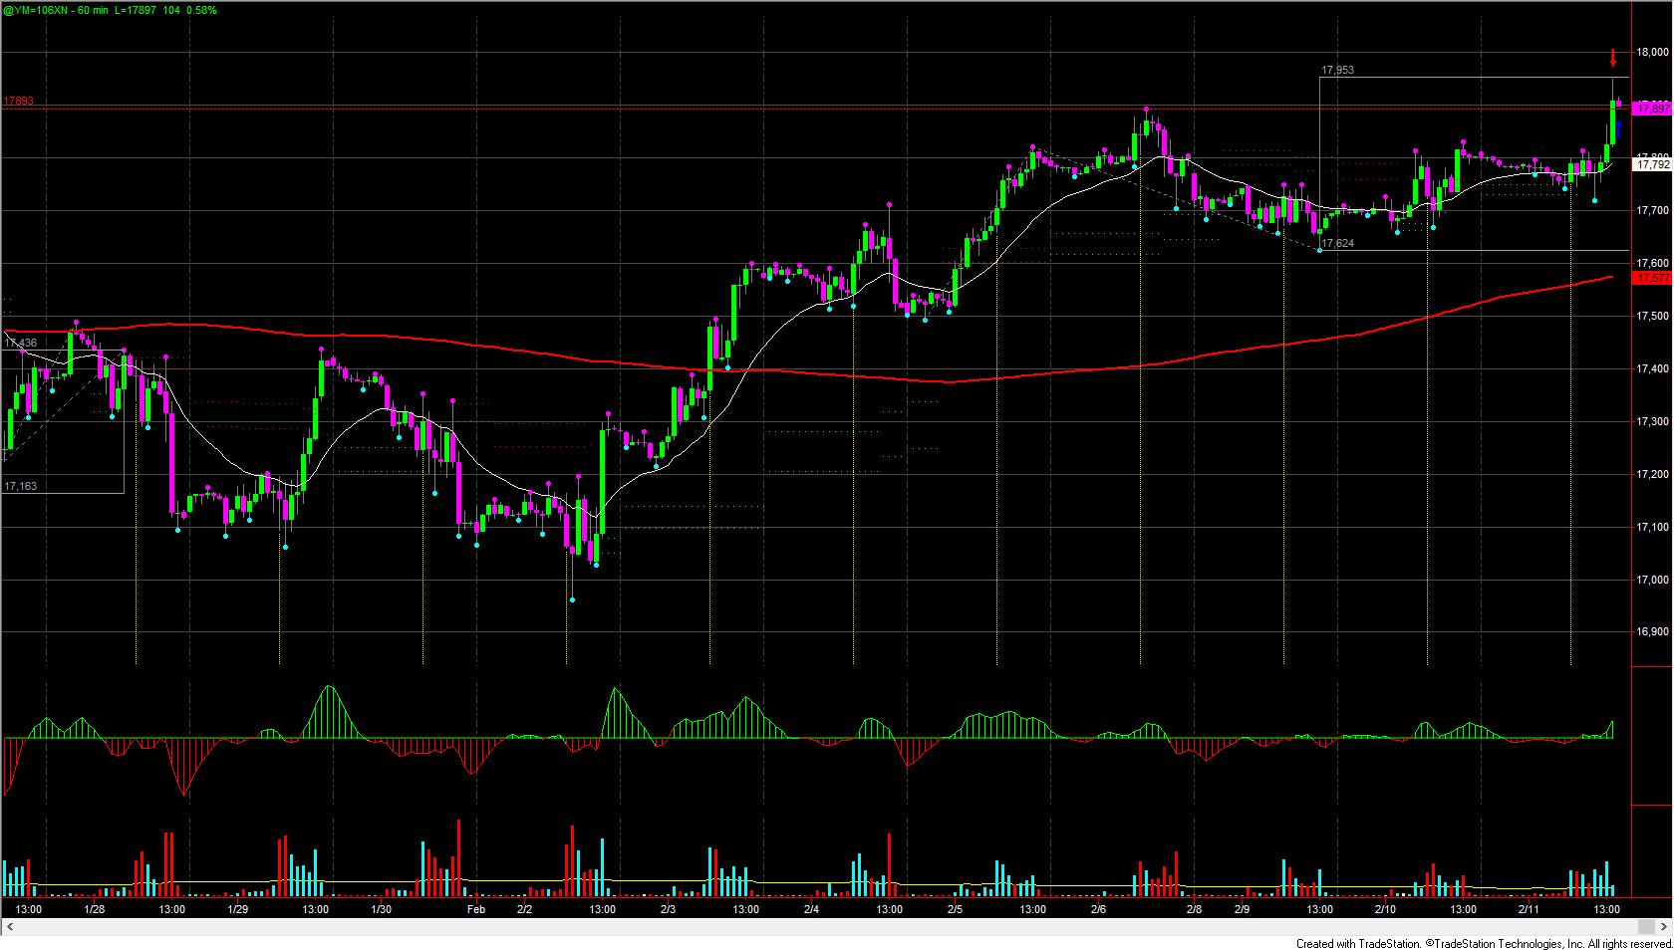The image size is (1674, 950).
Task: Click the 17,200 price axis label
Action: click(x=1653, y=475)
